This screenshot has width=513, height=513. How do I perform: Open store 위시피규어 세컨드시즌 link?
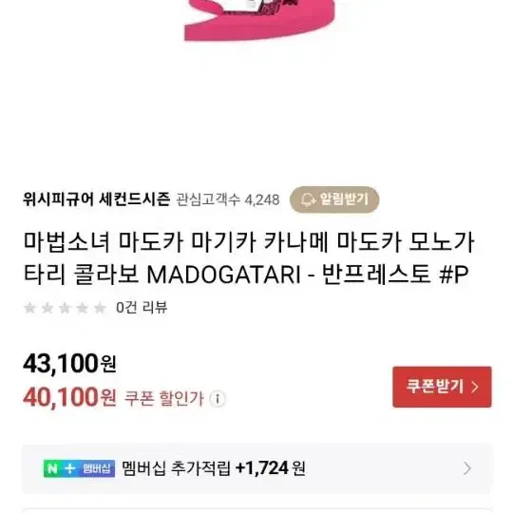click(97, 199)
